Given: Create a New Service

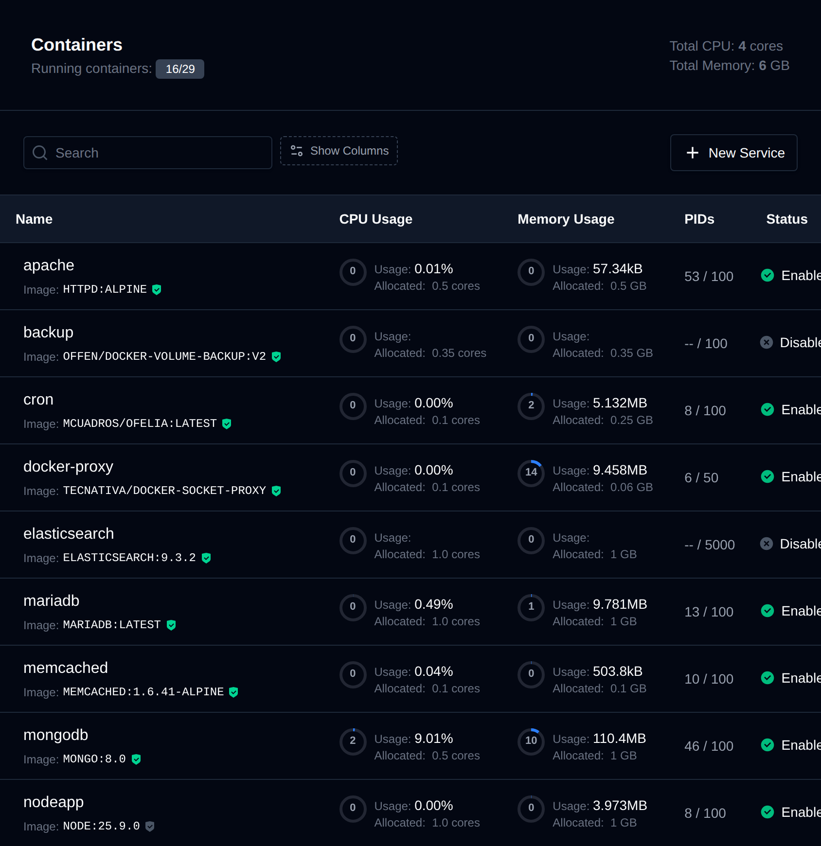Looking at the screenshot, I should click(x=734, y=153).
